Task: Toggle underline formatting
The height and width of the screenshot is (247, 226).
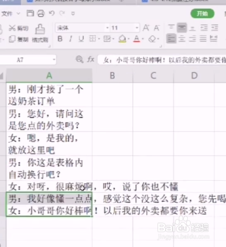Action: pos(81,39)
